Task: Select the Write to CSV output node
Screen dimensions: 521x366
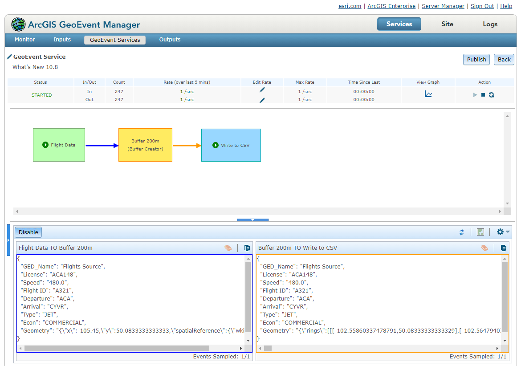Action: coord(231,145)
